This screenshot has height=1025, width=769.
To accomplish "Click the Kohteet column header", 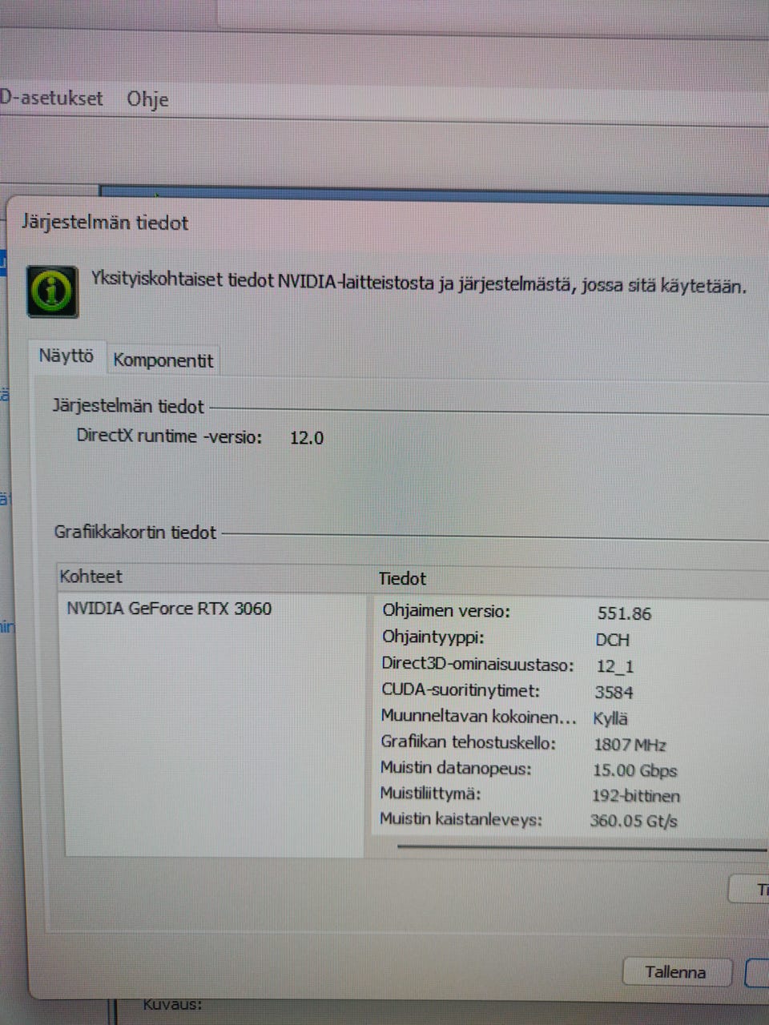I will (x=91, y=577).
